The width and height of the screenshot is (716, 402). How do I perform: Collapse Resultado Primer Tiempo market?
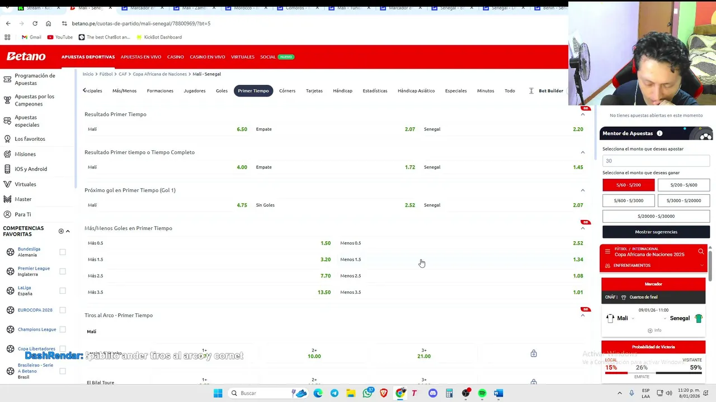click(x=582, y=114)
